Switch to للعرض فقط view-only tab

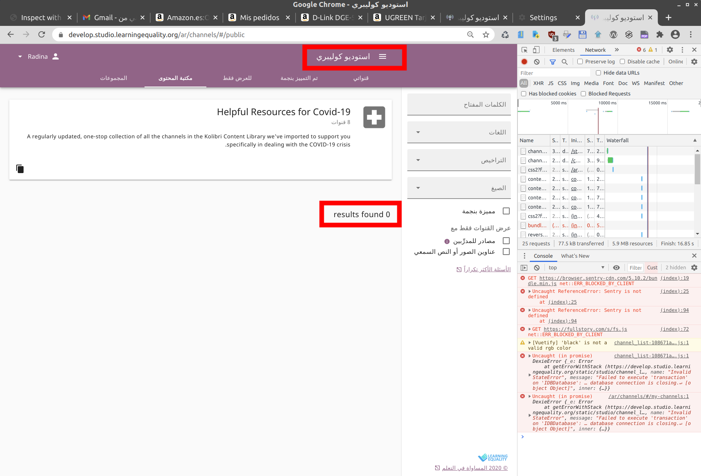click(x=237, y=78)
